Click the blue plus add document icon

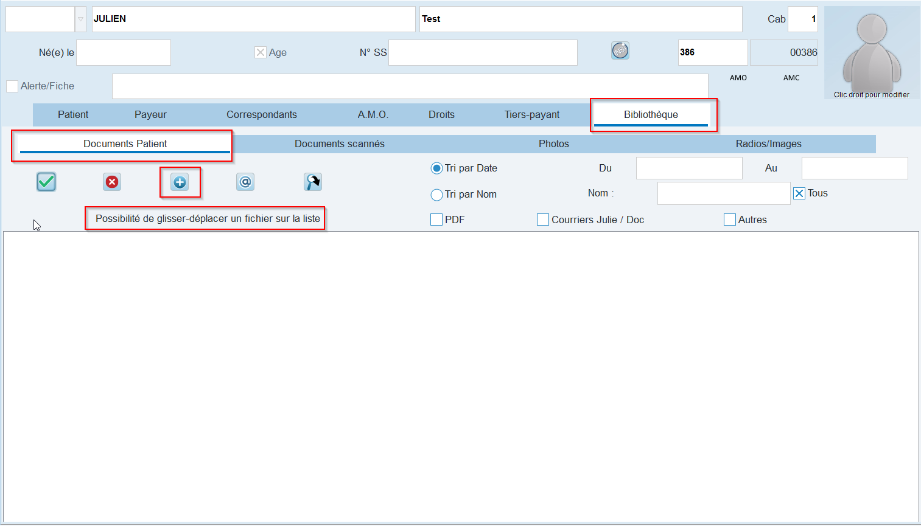(x=180, y=182)
